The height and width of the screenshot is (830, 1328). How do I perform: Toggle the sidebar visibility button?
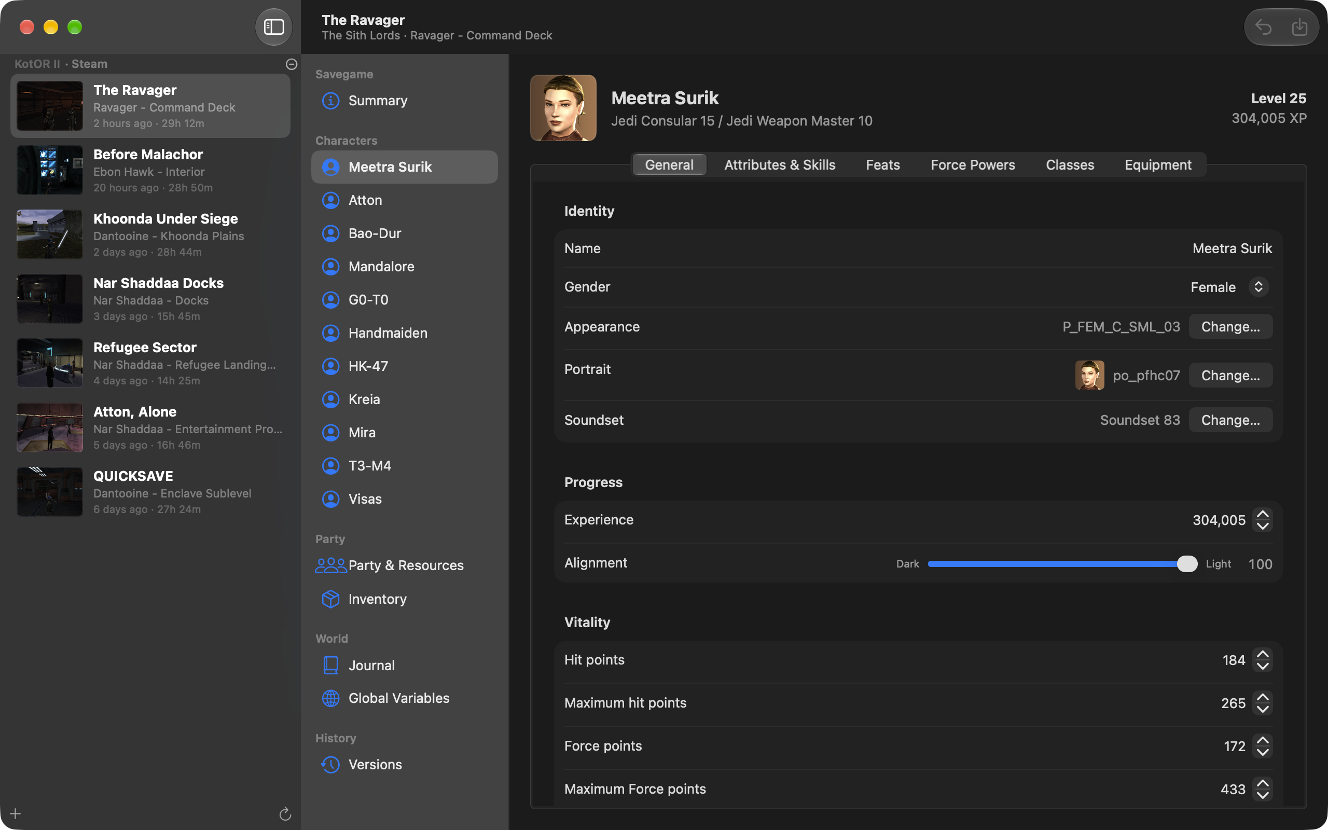tap(273, 27)
